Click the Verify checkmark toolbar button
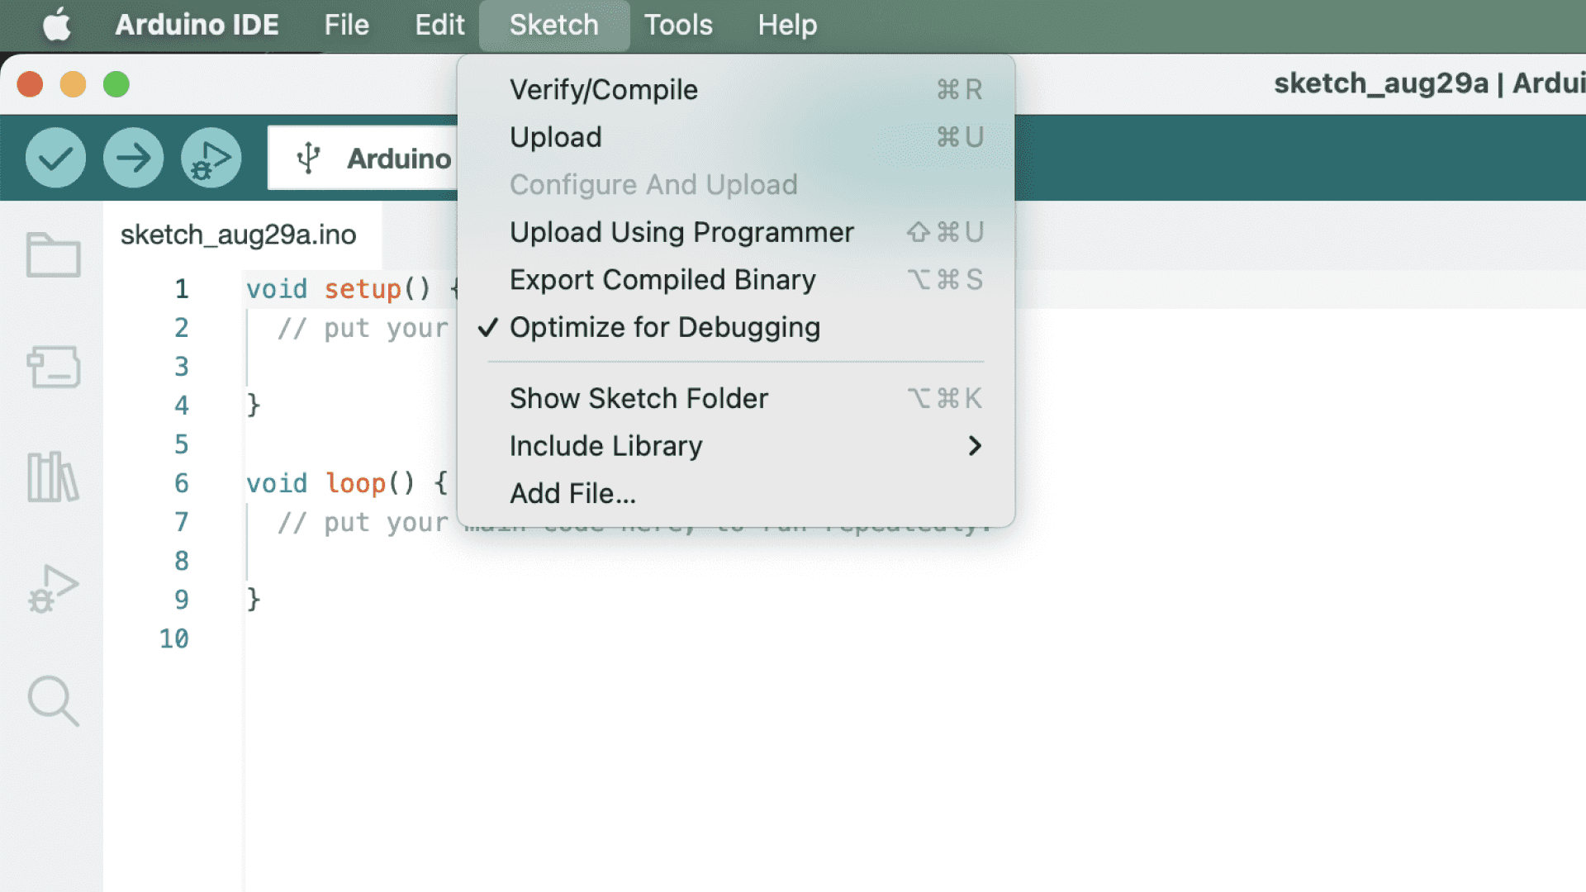1586x892 pixels. pyautogui.click(x=55, y=158)
